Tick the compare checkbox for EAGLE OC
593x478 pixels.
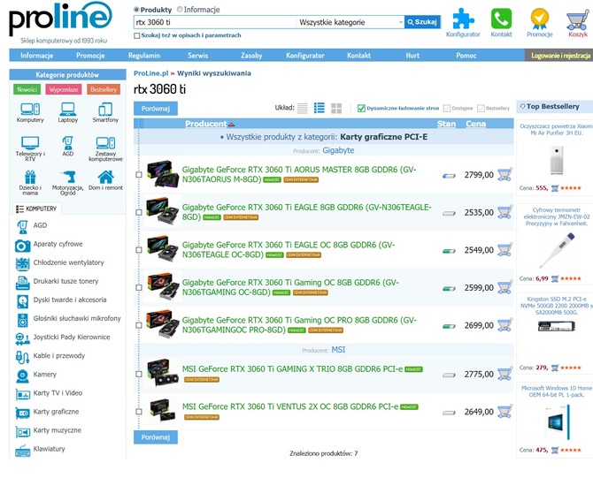point(139,250)
